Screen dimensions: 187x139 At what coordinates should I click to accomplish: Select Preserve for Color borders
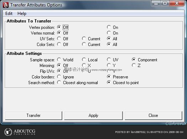(x=109, y=77)
